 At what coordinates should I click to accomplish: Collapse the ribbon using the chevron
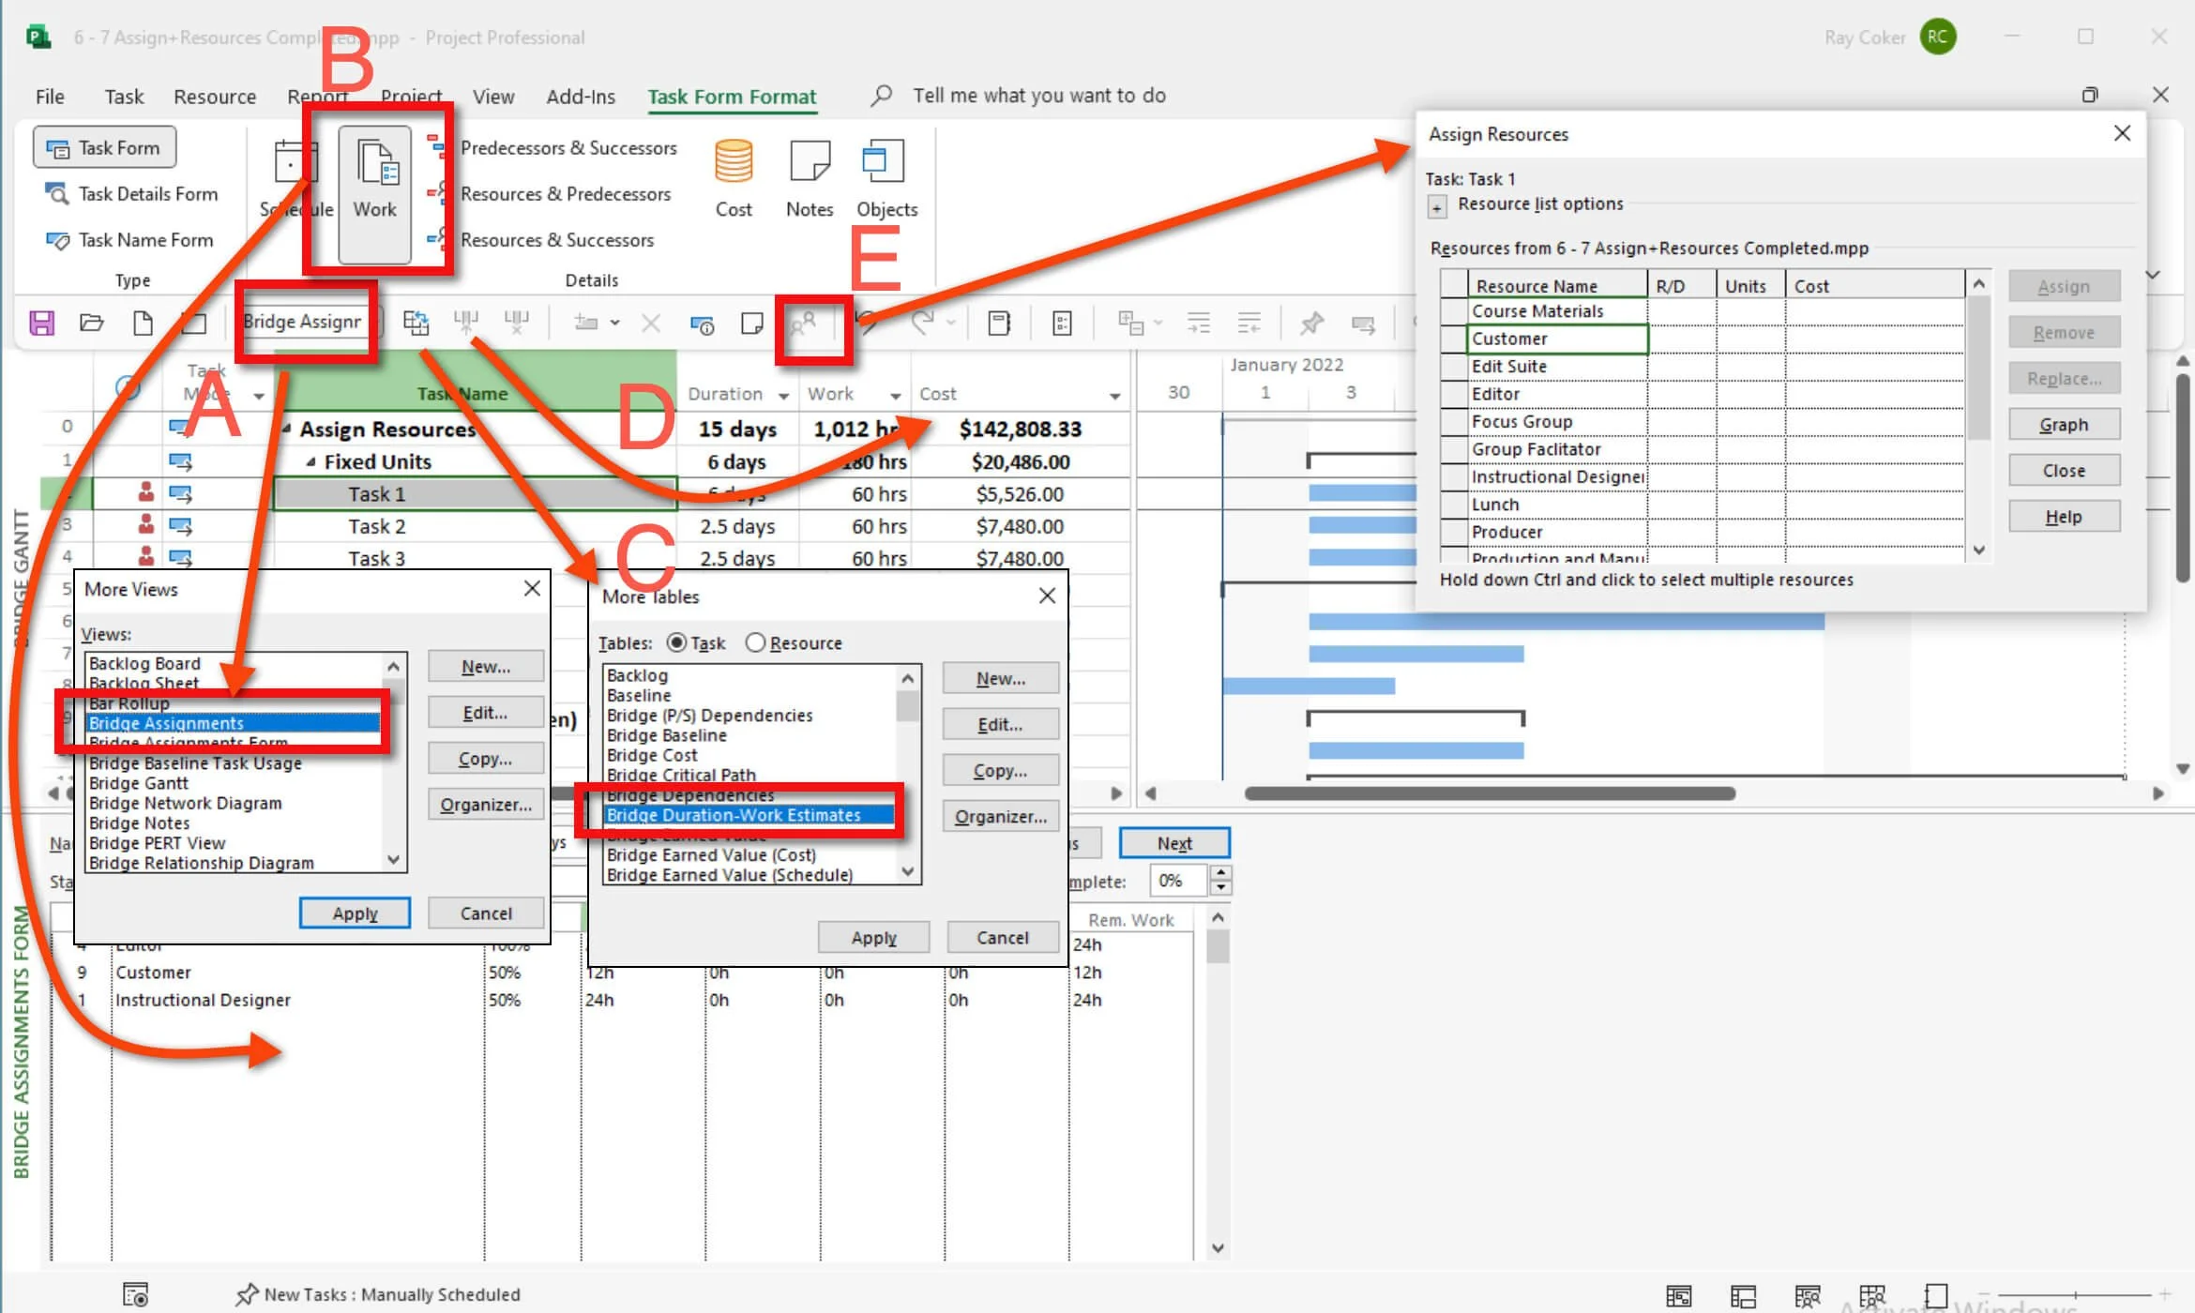click(x=2153, y=275)
